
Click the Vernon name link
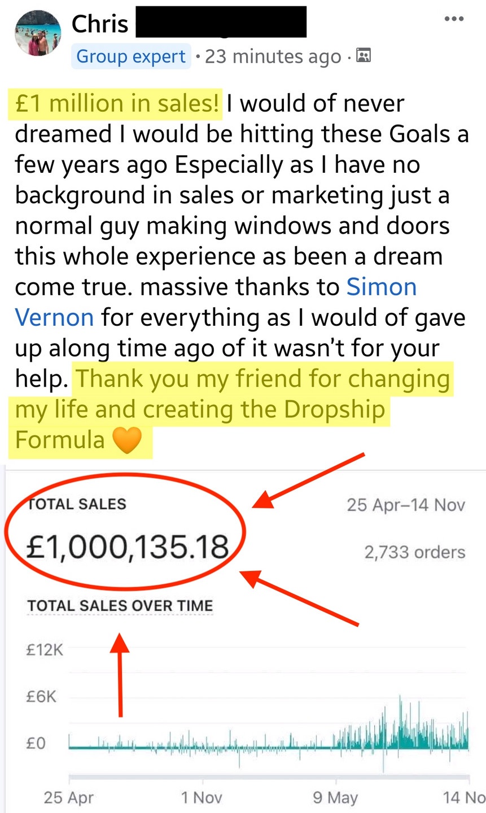(x=54, y=317)
